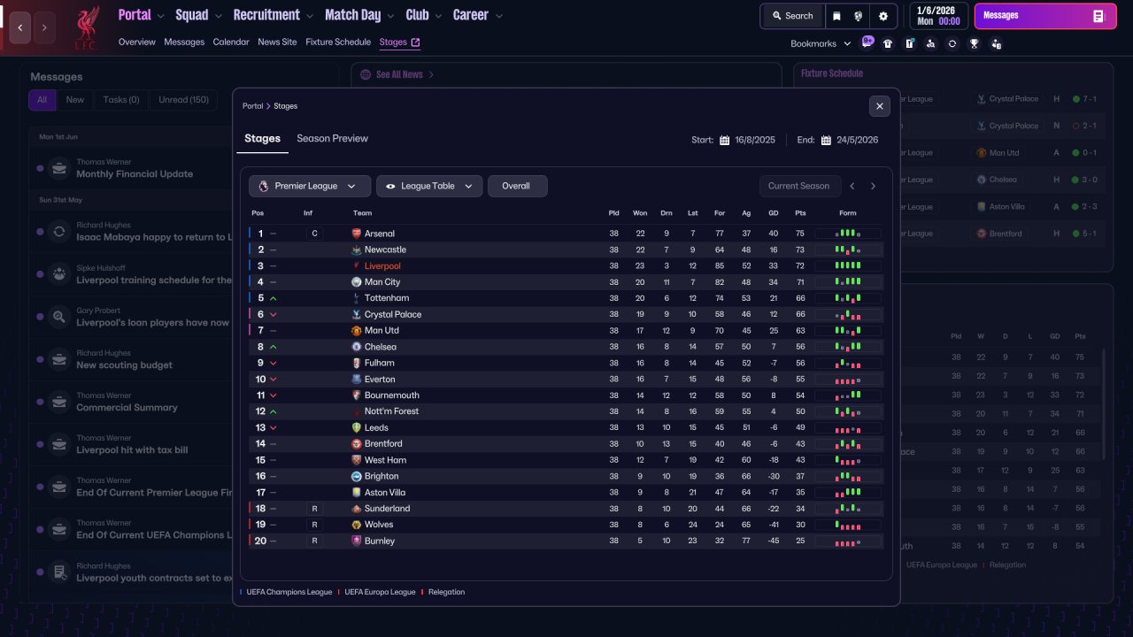Click the Search button
1133x637 pixels.
792,16
